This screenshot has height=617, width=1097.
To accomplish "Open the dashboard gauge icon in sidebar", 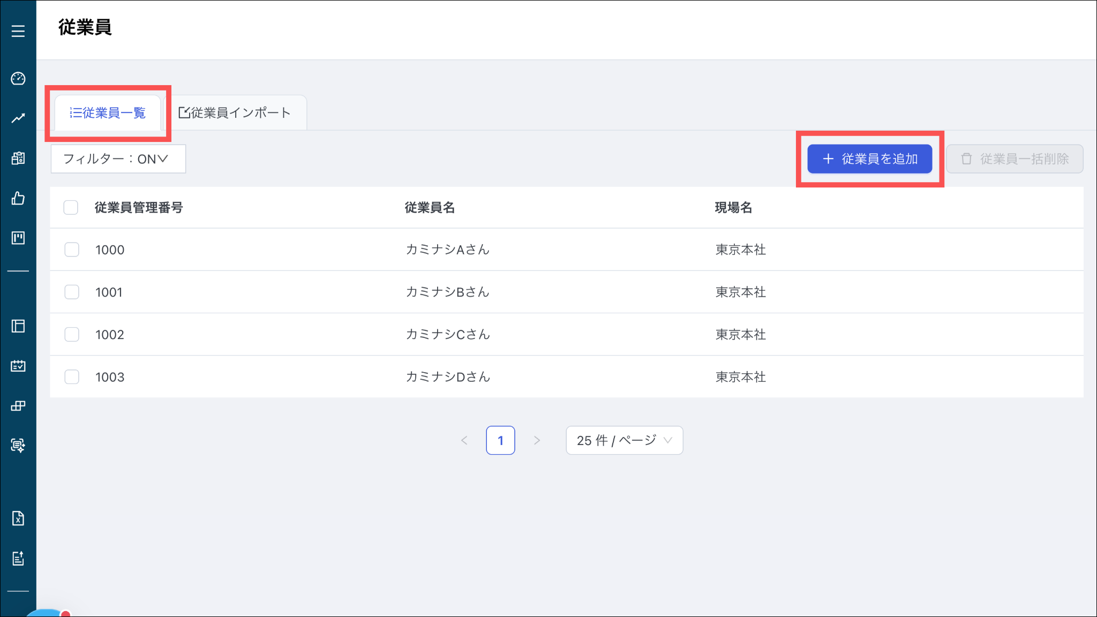I will tap(18, 79).
